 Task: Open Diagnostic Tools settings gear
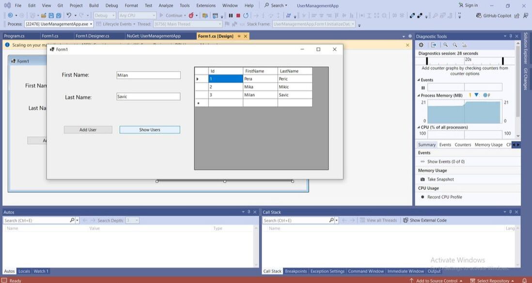421,45
